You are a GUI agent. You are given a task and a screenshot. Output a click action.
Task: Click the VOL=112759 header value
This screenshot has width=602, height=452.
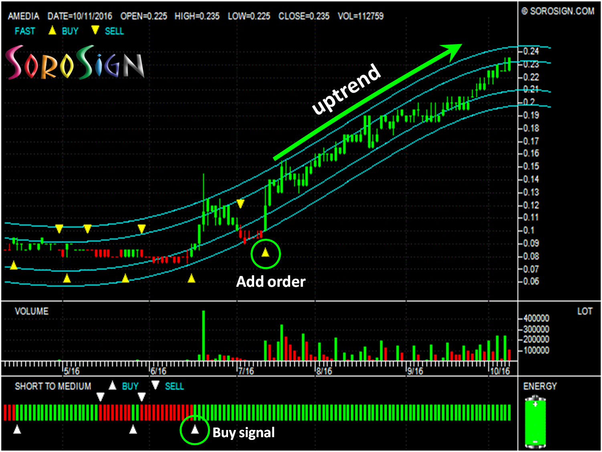click(361, 16)
